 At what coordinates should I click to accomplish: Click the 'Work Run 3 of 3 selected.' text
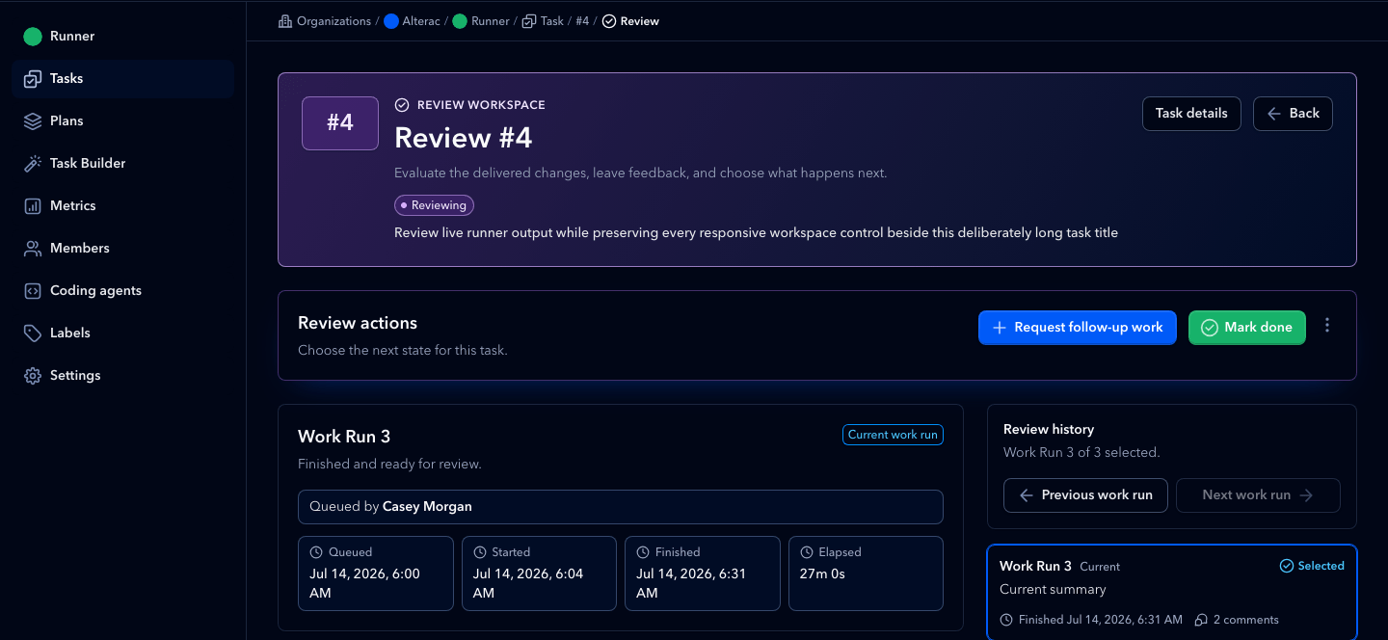[x=1081, y=452]
